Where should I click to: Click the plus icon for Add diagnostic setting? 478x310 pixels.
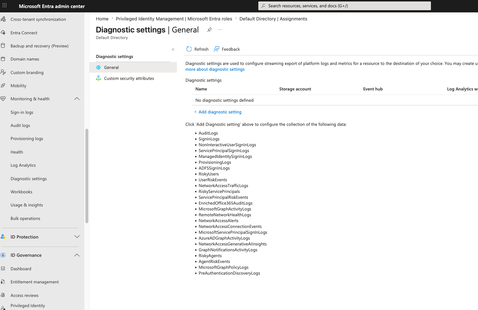[x=195, y=112]
